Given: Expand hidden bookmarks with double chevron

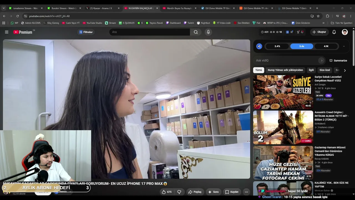Looking at the screenshot, I should (x=323, y=23).
